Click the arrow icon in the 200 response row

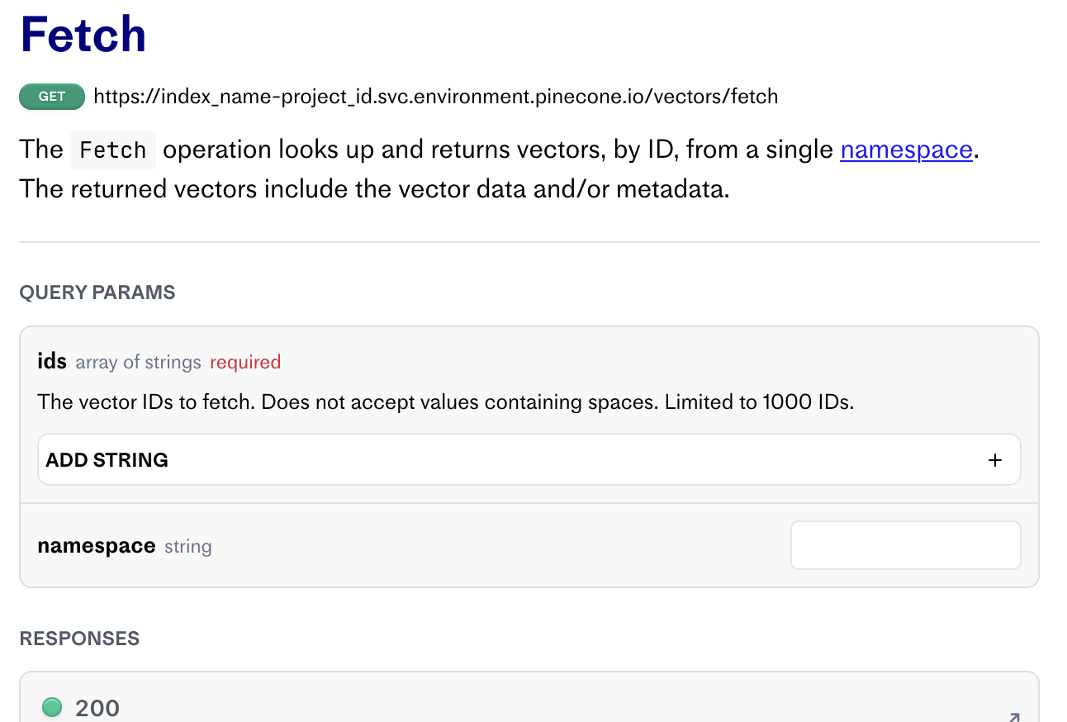click(1013, 717)
